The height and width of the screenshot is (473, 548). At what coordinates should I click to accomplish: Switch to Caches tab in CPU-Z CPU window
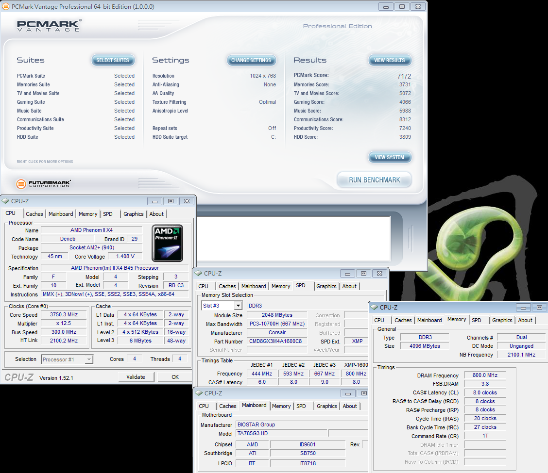(x=34, y=214)
